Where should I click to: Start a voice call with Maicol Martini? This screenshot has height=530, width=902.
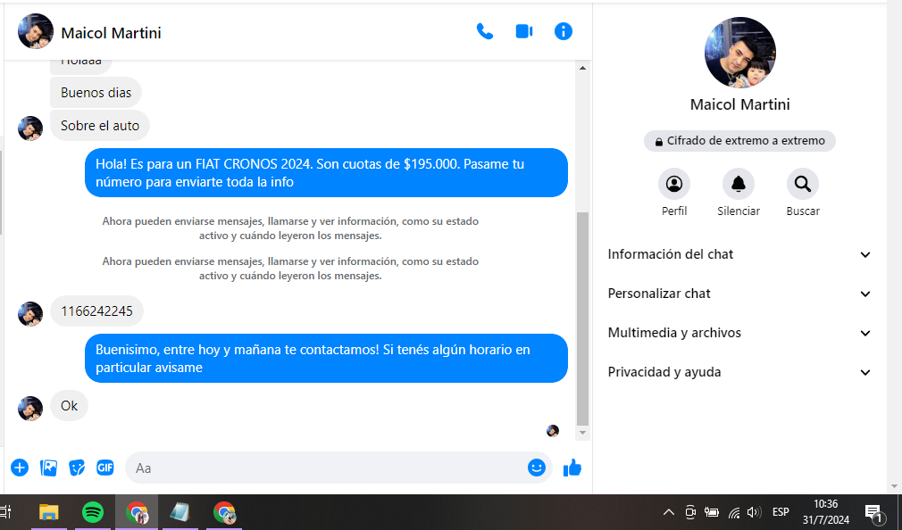pyautogui.click(x=485, y=32)
